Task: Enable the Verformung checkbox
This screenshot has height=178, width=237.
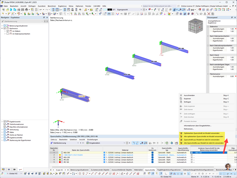Action: (5, 130)
